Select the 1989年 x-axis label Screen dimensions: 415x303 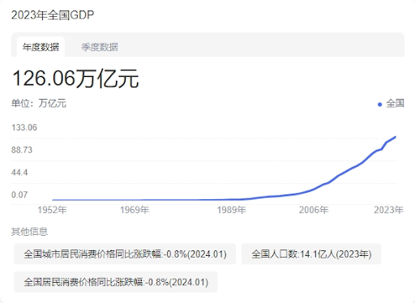point(232,210)
